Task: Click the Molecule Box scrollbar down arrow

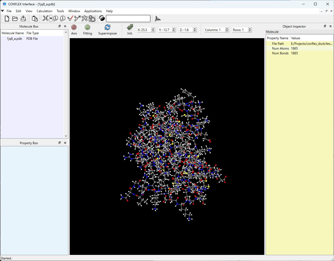Action: (66, 136)
